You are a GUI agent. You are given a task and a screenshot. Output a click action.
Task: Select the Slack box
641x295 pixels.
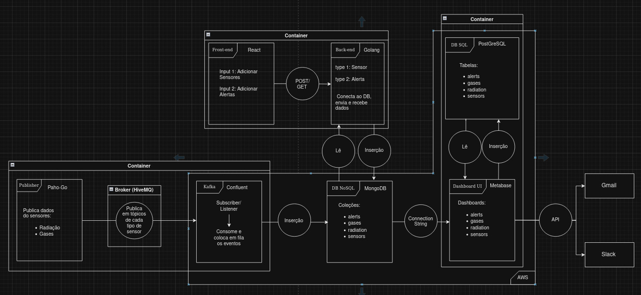tap(609, 254)
